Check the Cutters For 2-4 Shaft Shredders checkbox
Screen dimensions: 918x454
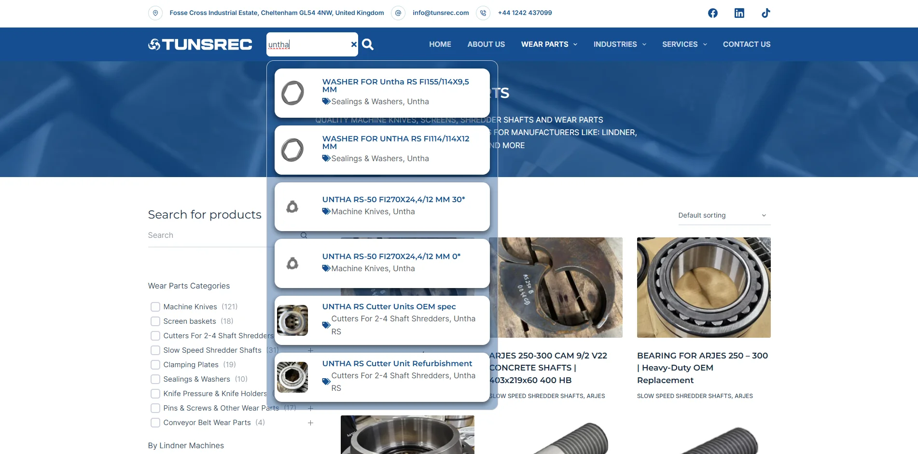[155, 336]
